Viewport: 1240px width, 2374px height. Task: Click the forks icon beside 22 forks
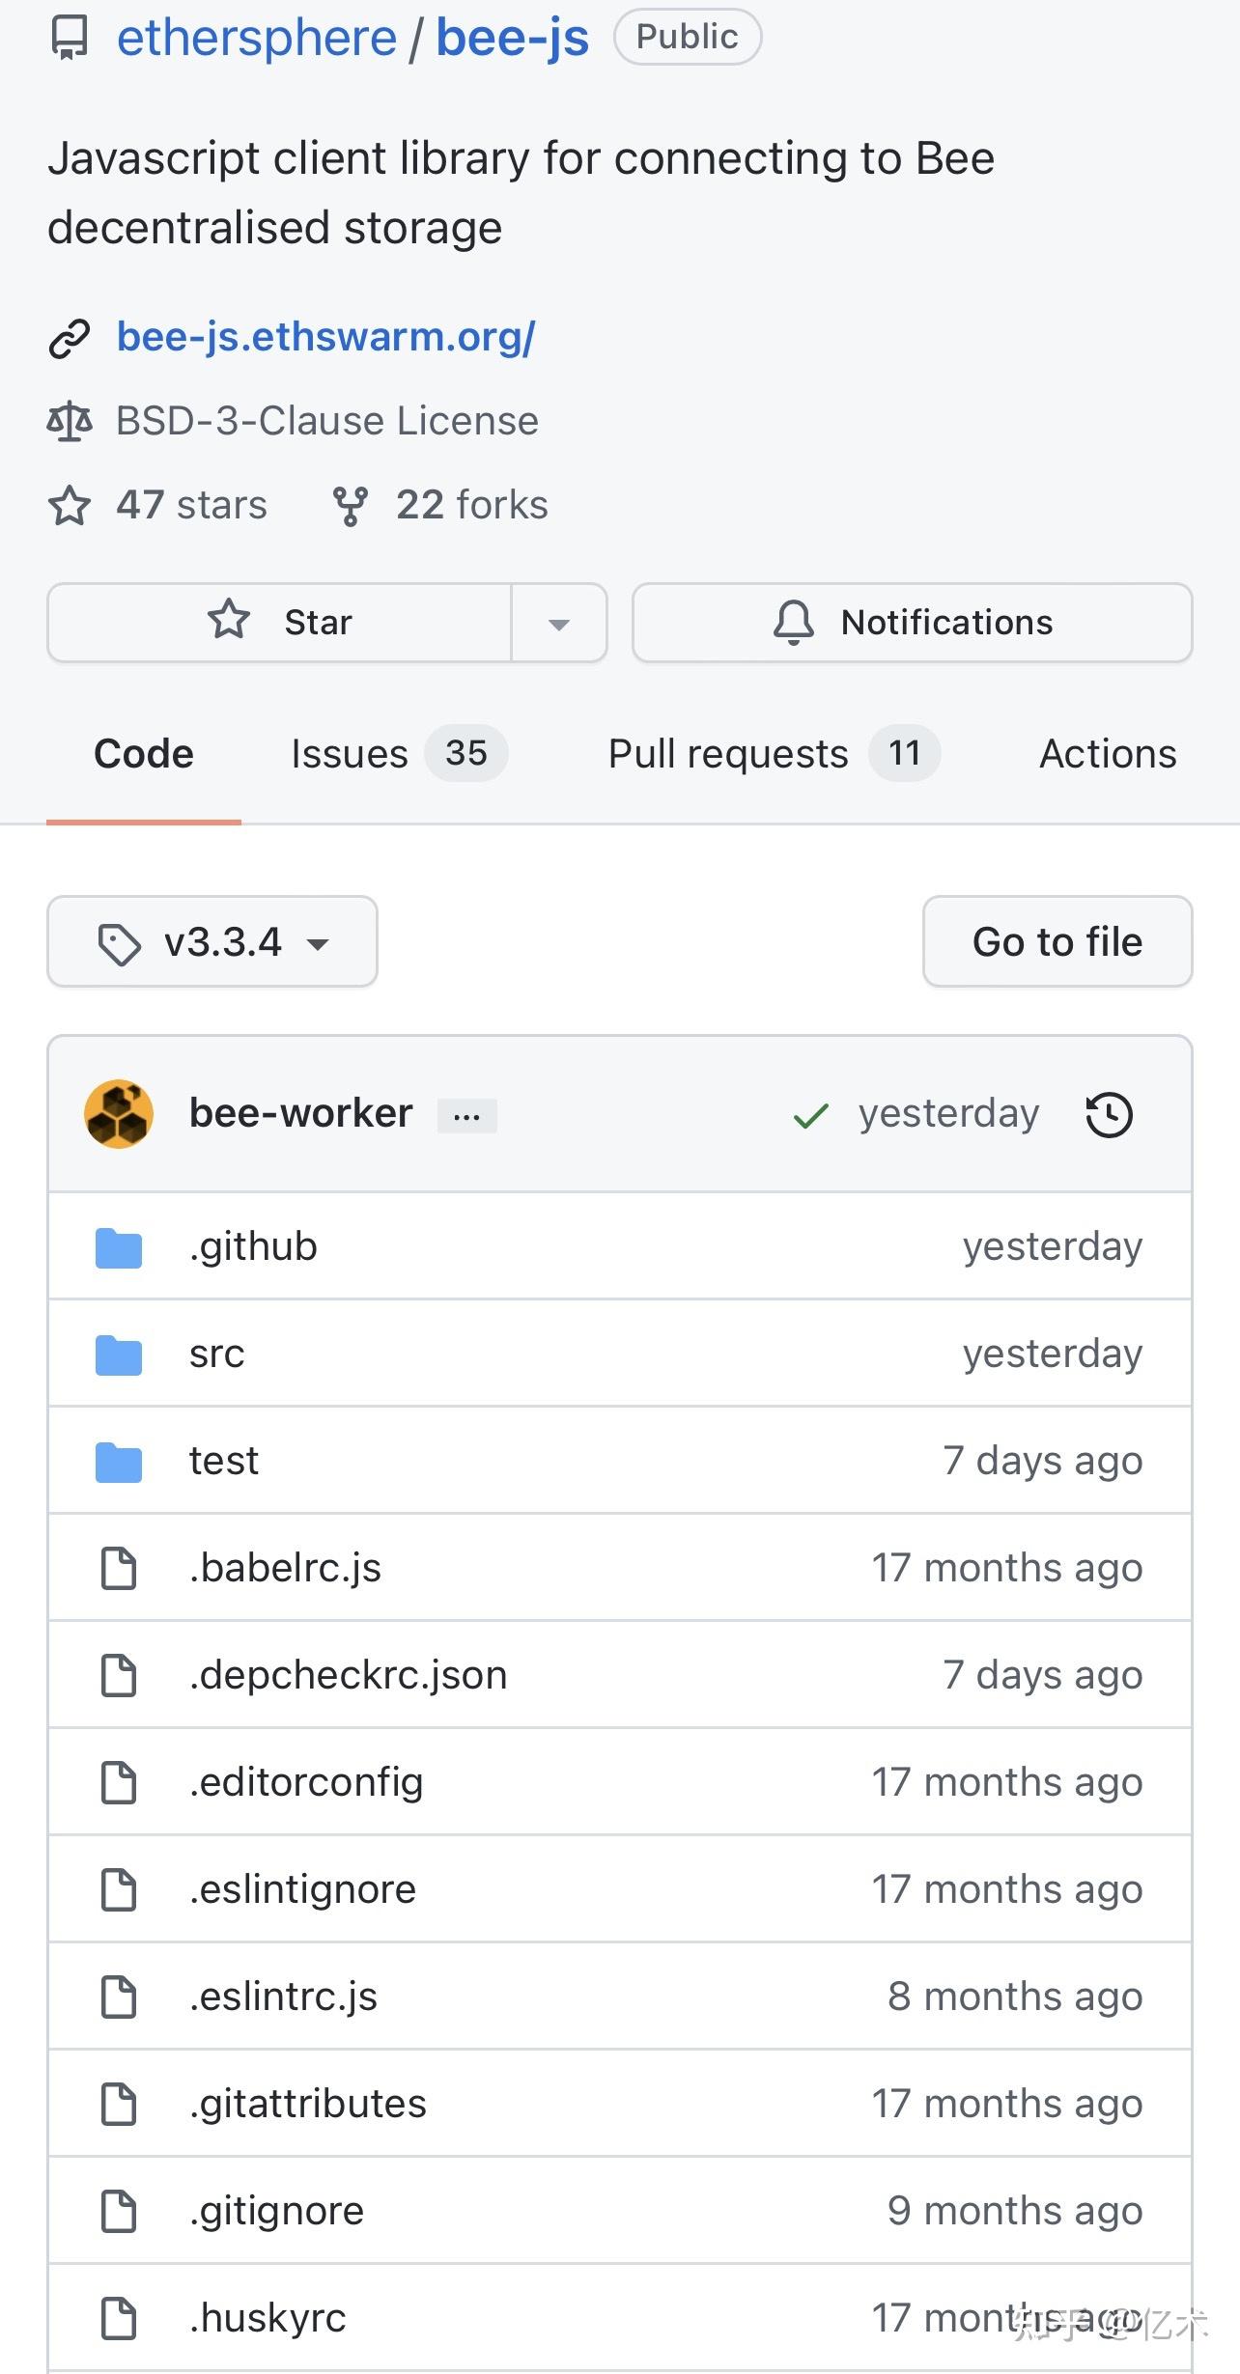coord(350,506)
